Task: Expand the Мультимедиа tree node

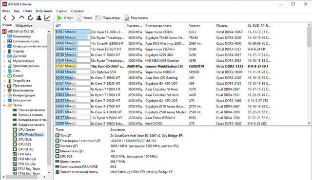Action: (x=4, y=61)
